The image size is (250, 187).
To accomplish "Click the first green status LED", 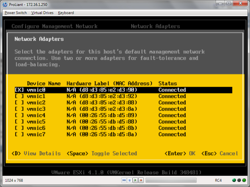I will pos(234,180).
